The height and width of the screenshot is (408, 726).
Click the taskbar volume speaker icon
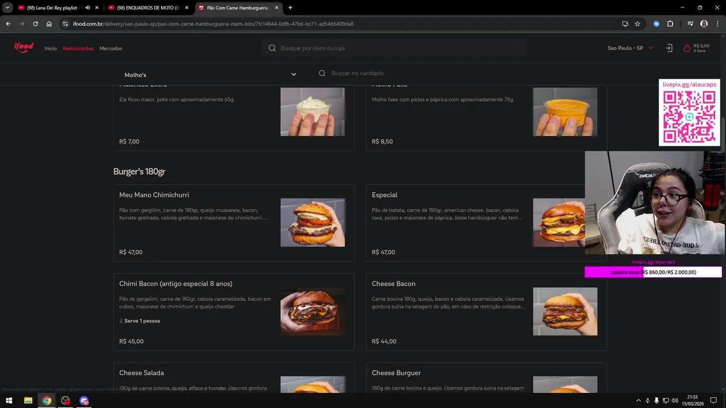tap(675, 401)
